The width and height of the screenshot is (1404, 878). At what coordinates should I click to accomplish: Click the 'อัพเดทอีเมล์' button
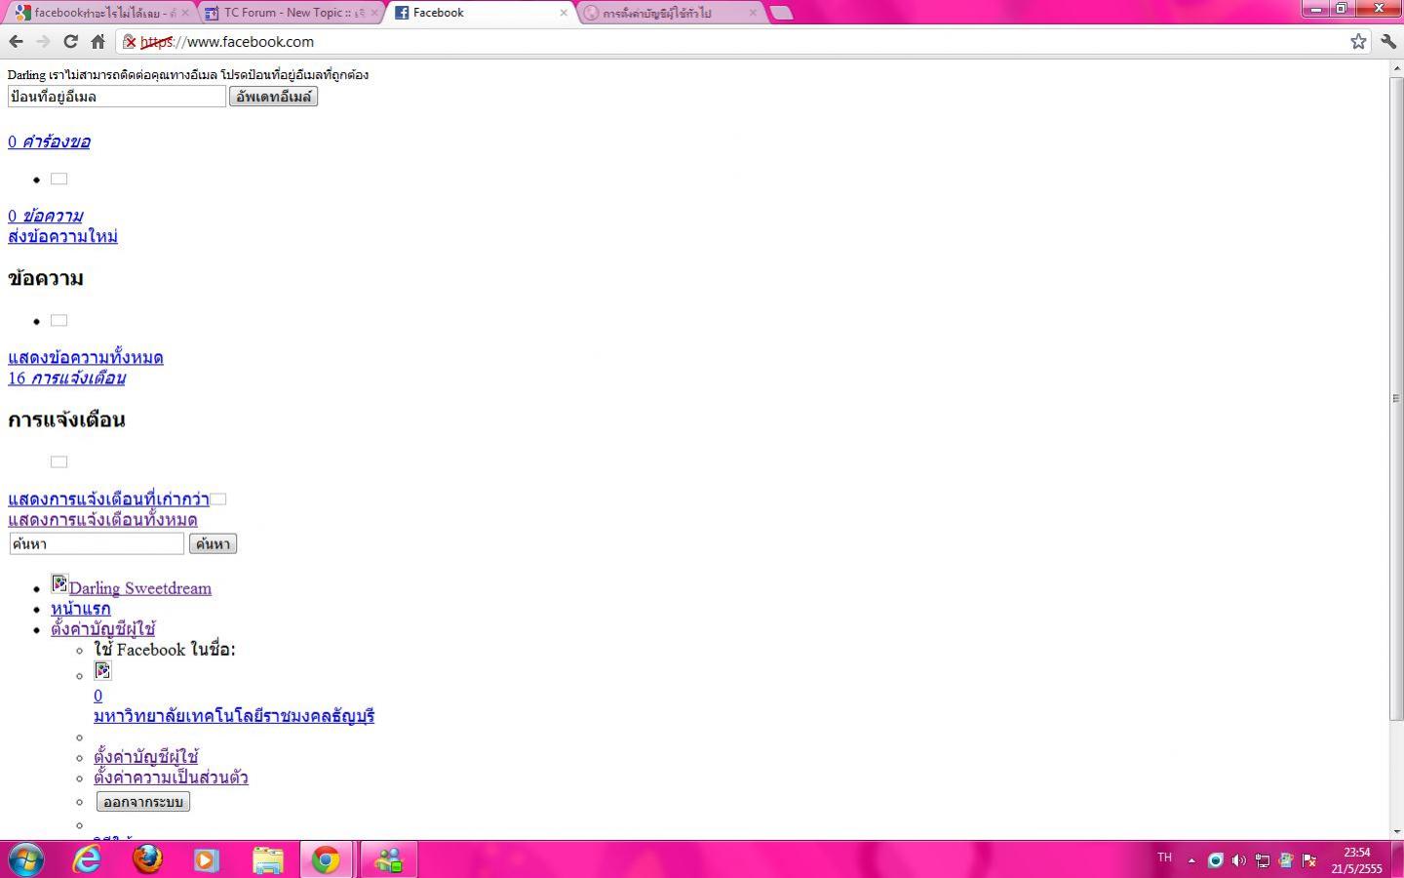point(274,97)
